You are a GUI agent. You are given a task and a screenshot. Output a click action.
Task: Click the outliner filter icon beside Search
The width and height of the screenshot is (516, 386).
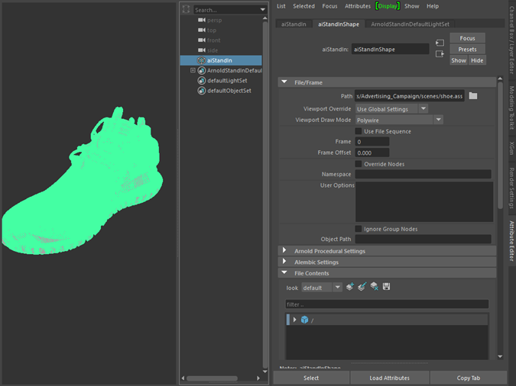pyautogui.click(x=187, y=9)
